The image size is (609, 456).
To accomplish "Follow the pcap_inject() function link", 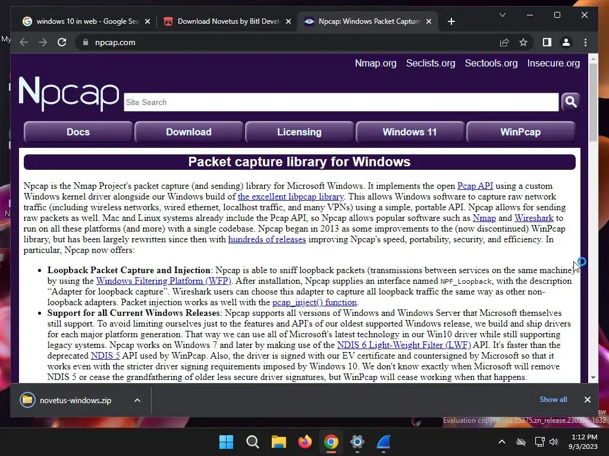I will tap(314, 302).
